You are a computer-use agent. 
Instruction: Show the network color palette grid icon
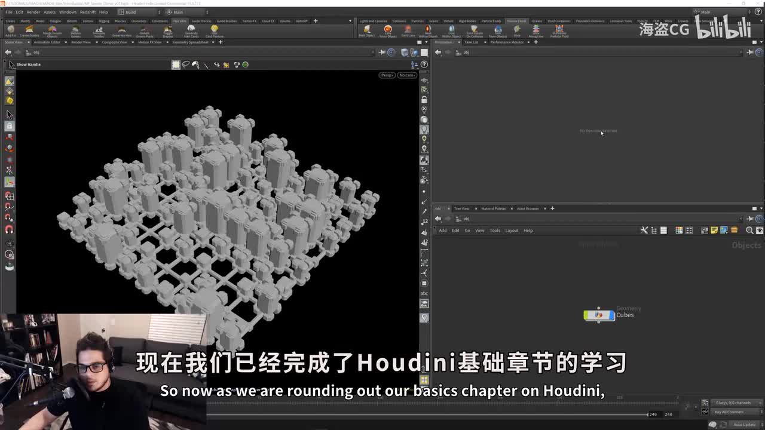point(679,230)
